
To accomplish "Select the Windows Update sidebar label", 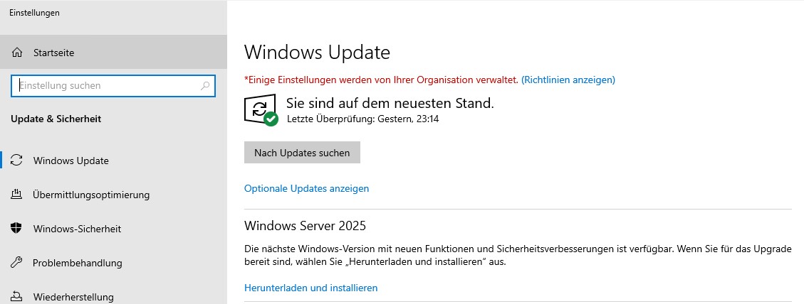I will click(x=71, y=161).
